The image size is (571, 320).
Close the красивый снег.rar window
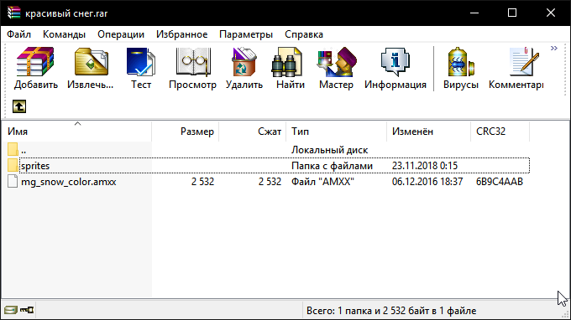click(551, 13)
